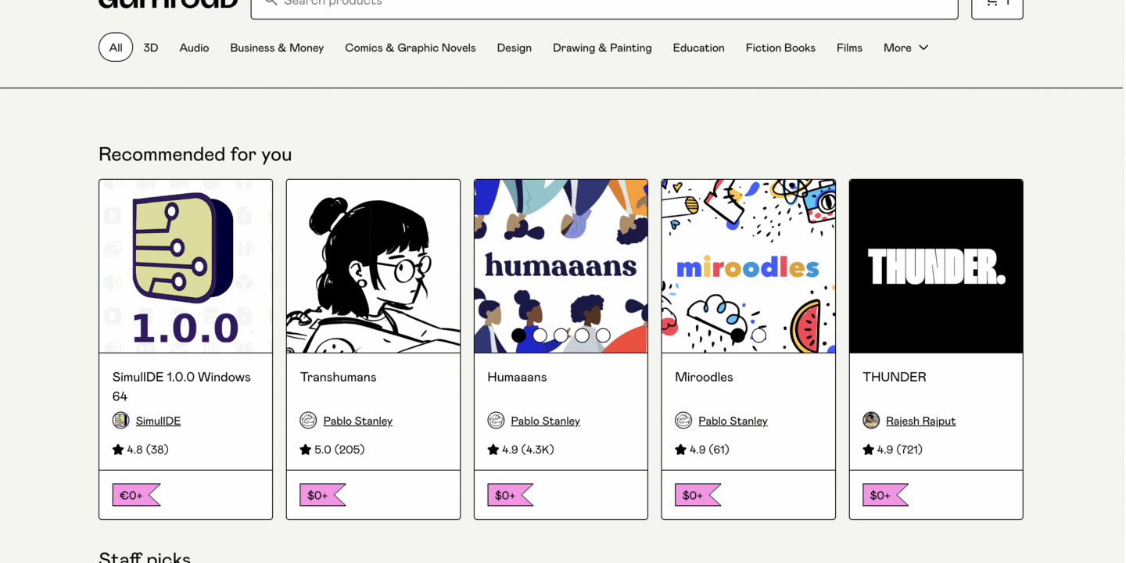Open the Miroodles product cover image

(x=748, y=267)
